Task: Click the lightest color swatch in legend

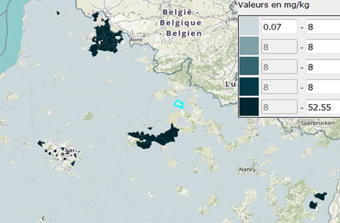Action: point(249,27)
